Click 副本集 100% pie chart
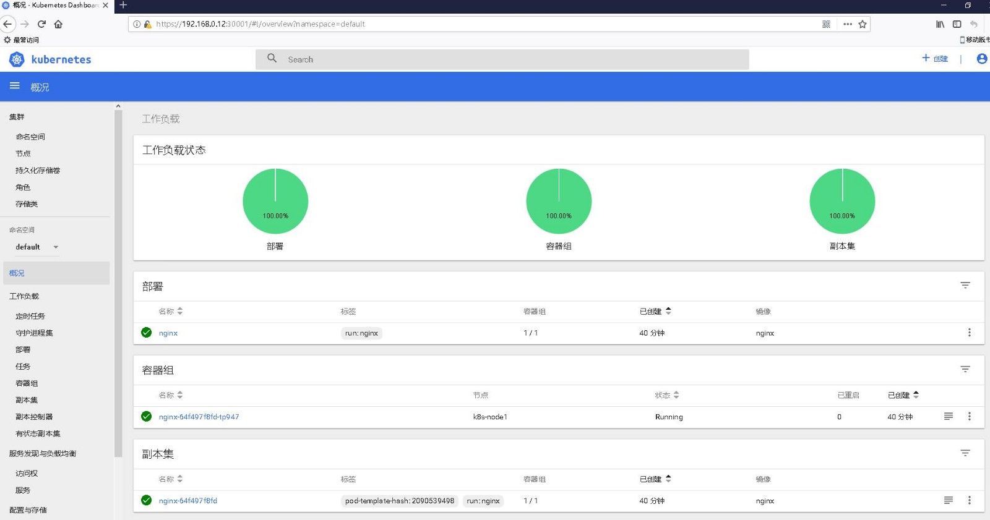 pos(842,201)
